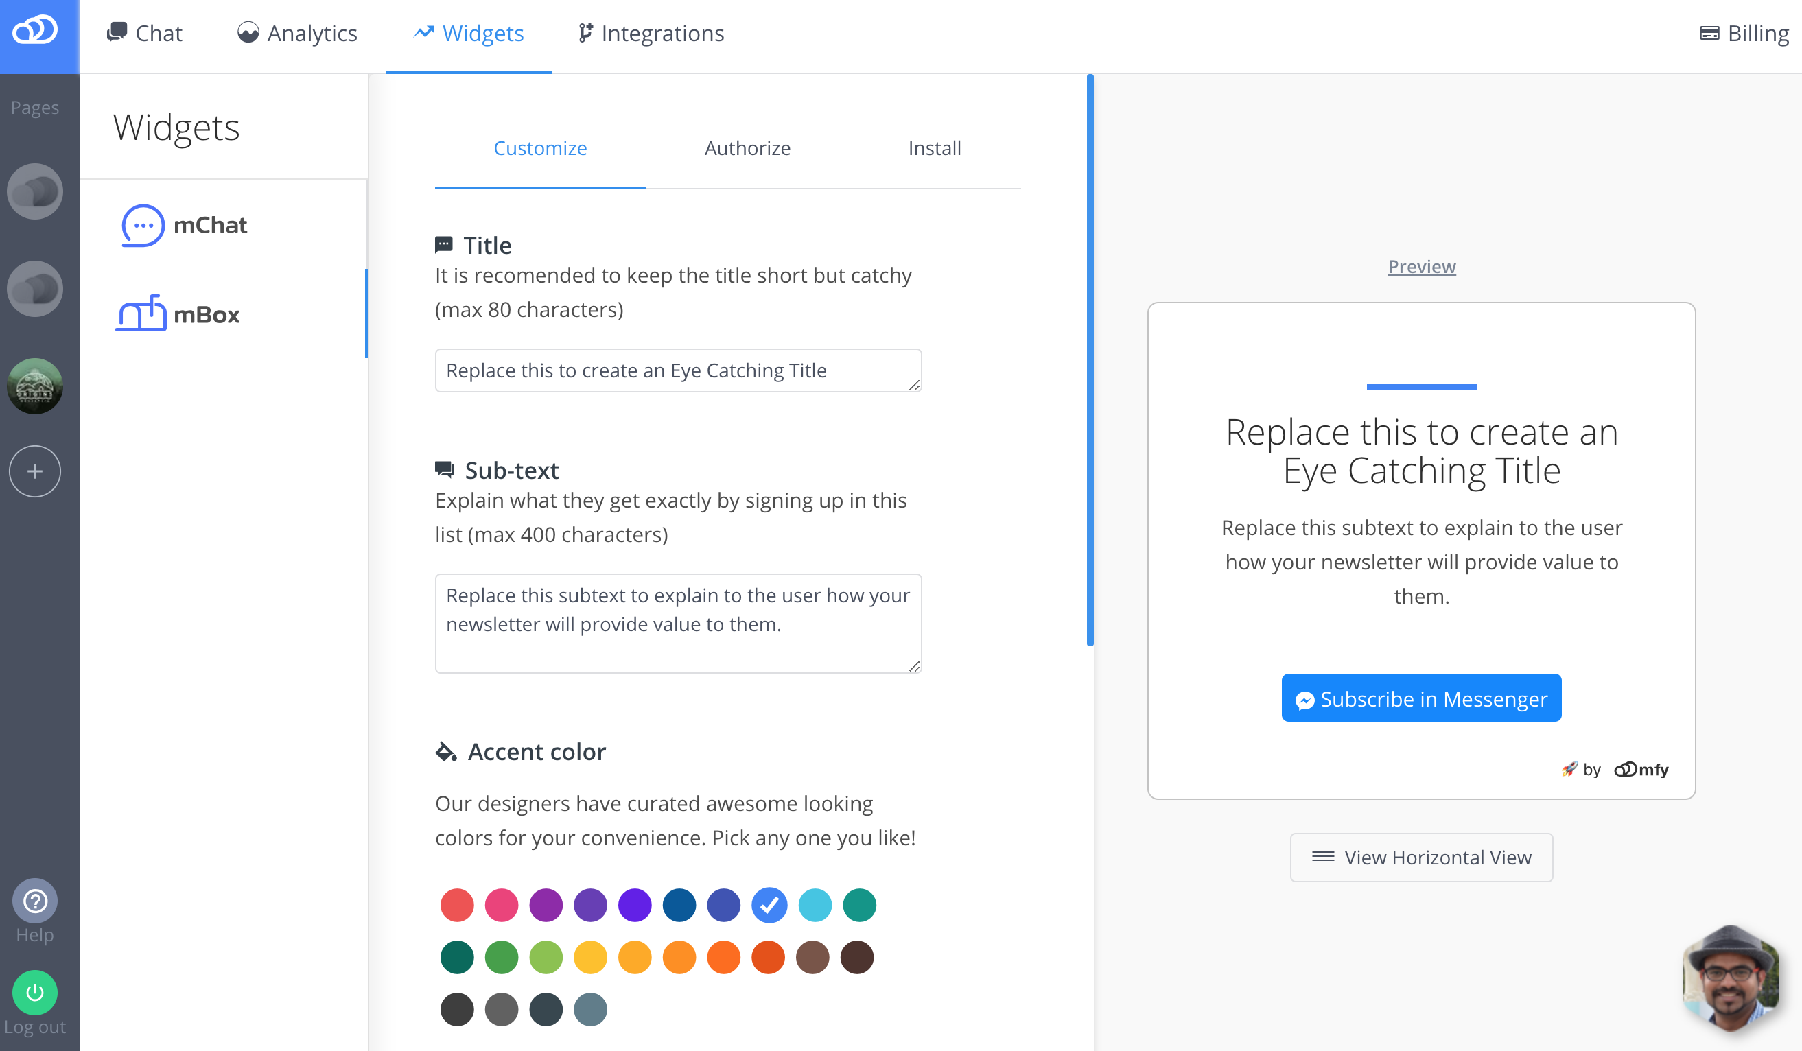
Task: Click the mfy cloud logo in the top-left corner
Action: click(35, 31)
